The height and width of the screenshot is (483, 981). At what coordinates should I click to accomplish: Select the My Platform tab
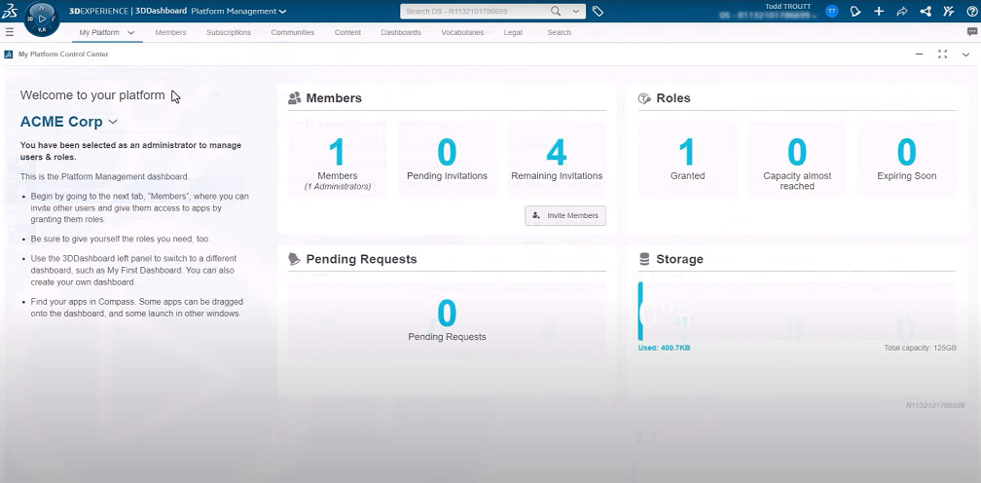(x=99, y=32)
